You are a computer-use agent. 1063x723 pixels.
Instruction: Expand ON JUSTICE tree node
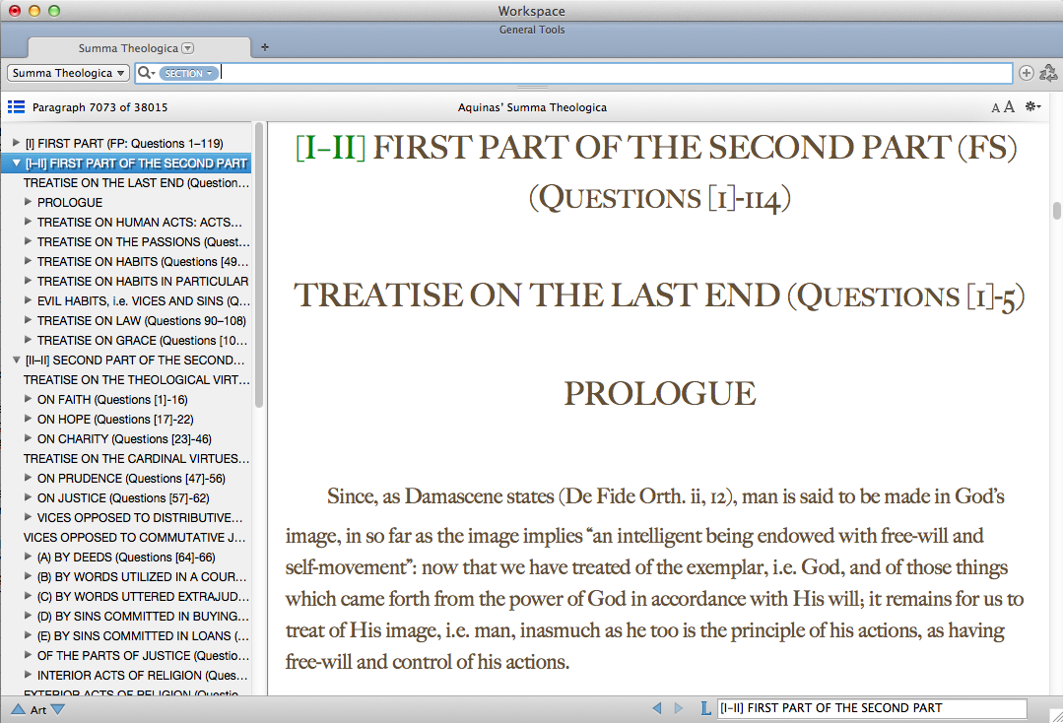tap(28, 497)
